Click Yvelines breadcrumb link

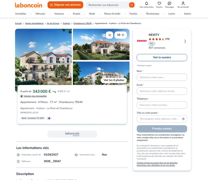pos(66,23)
